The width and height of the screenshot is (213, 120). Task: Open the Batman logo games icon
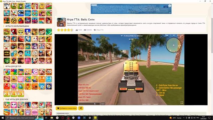(x=7, y=53)
